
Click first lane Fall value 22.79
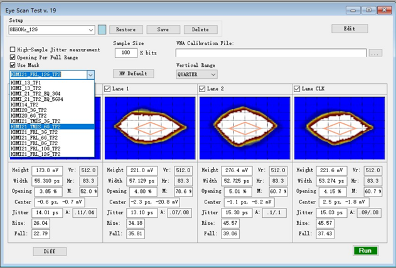click(x=41, y=234)
